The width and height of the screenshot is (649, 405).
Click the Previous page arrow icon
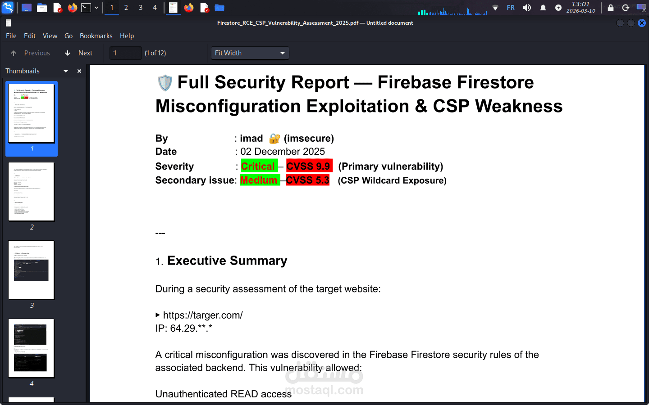pos(13,53)
